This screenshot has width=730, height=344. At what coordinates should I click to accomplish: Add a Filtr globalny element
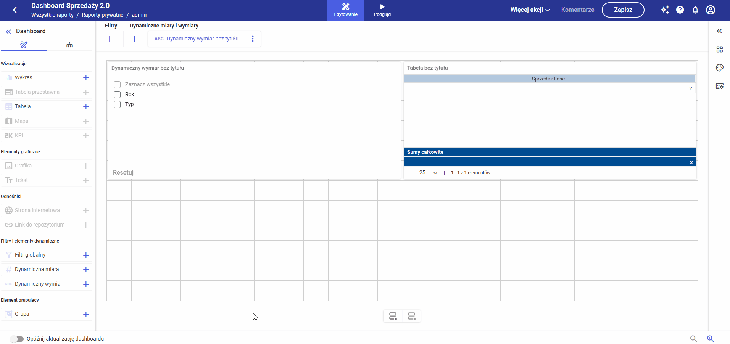pos(86,255)
